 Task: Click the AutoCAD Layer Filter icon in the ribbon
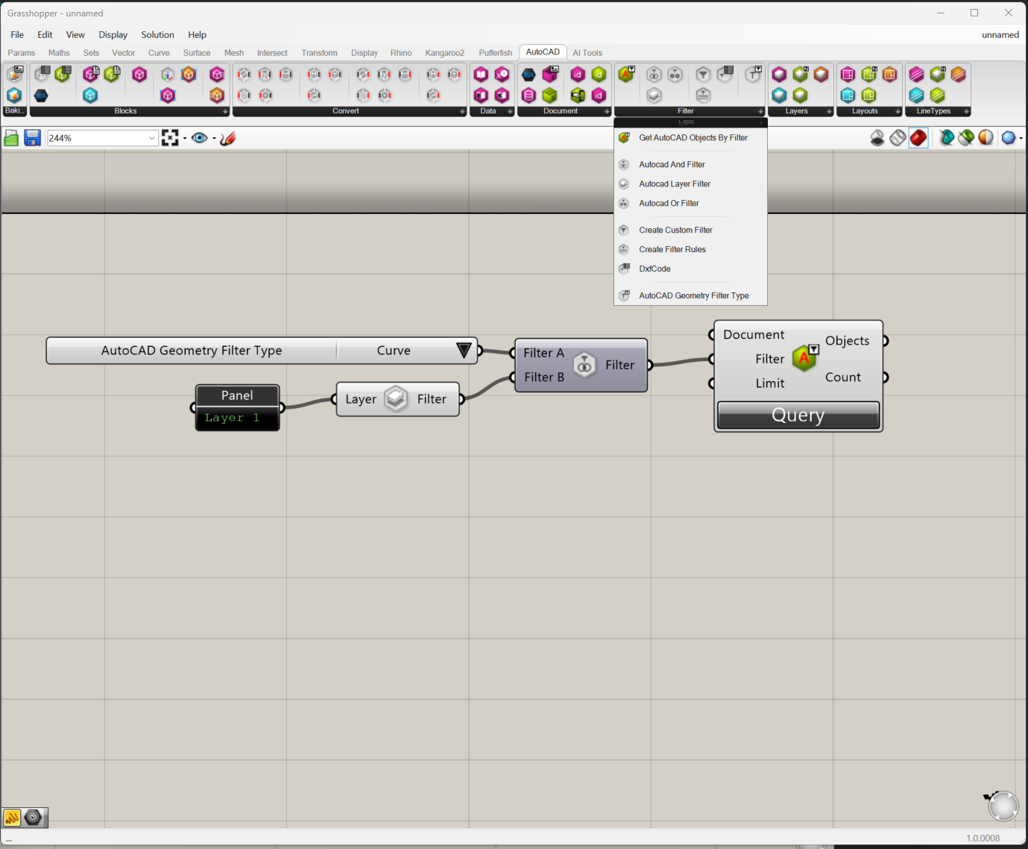point(654,95)
